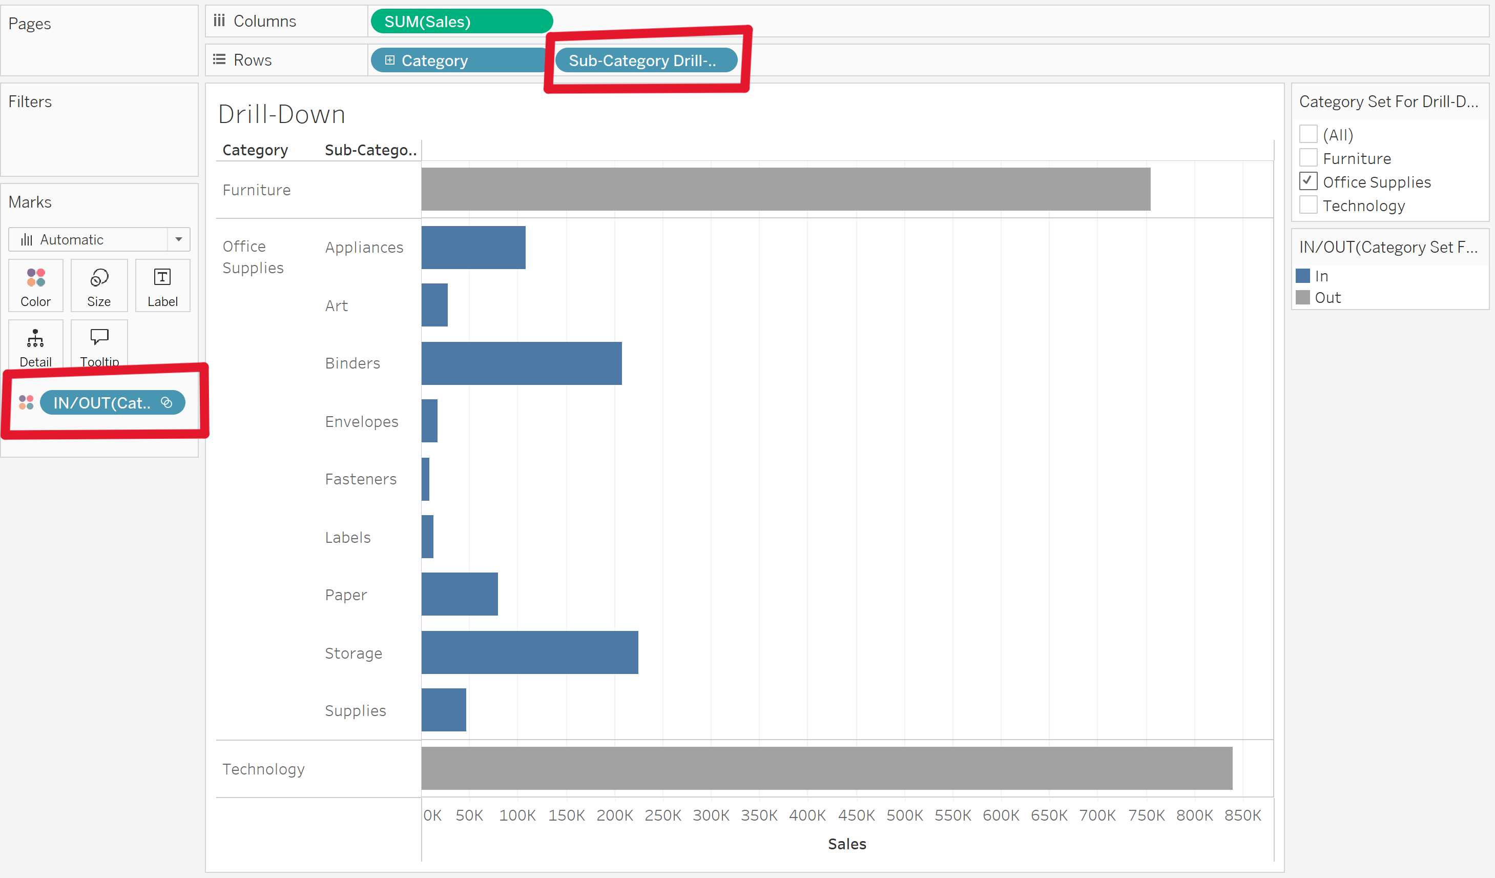Viewport: 1495px width, 878px height.
Task: Click the Detail marks card icon
Action: click(x=35, y=338)
